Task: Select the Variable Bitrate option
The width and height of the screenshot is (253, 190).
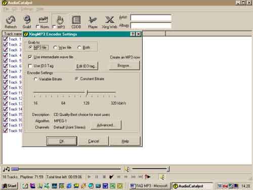Action: point(35,79)
